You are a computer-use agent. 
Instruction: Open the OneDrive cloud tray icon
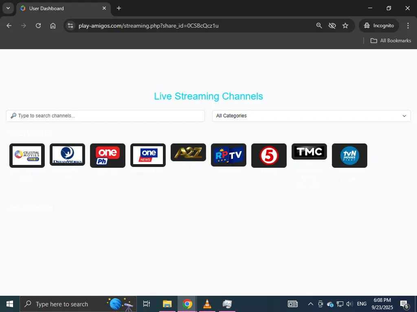[330, 304]
